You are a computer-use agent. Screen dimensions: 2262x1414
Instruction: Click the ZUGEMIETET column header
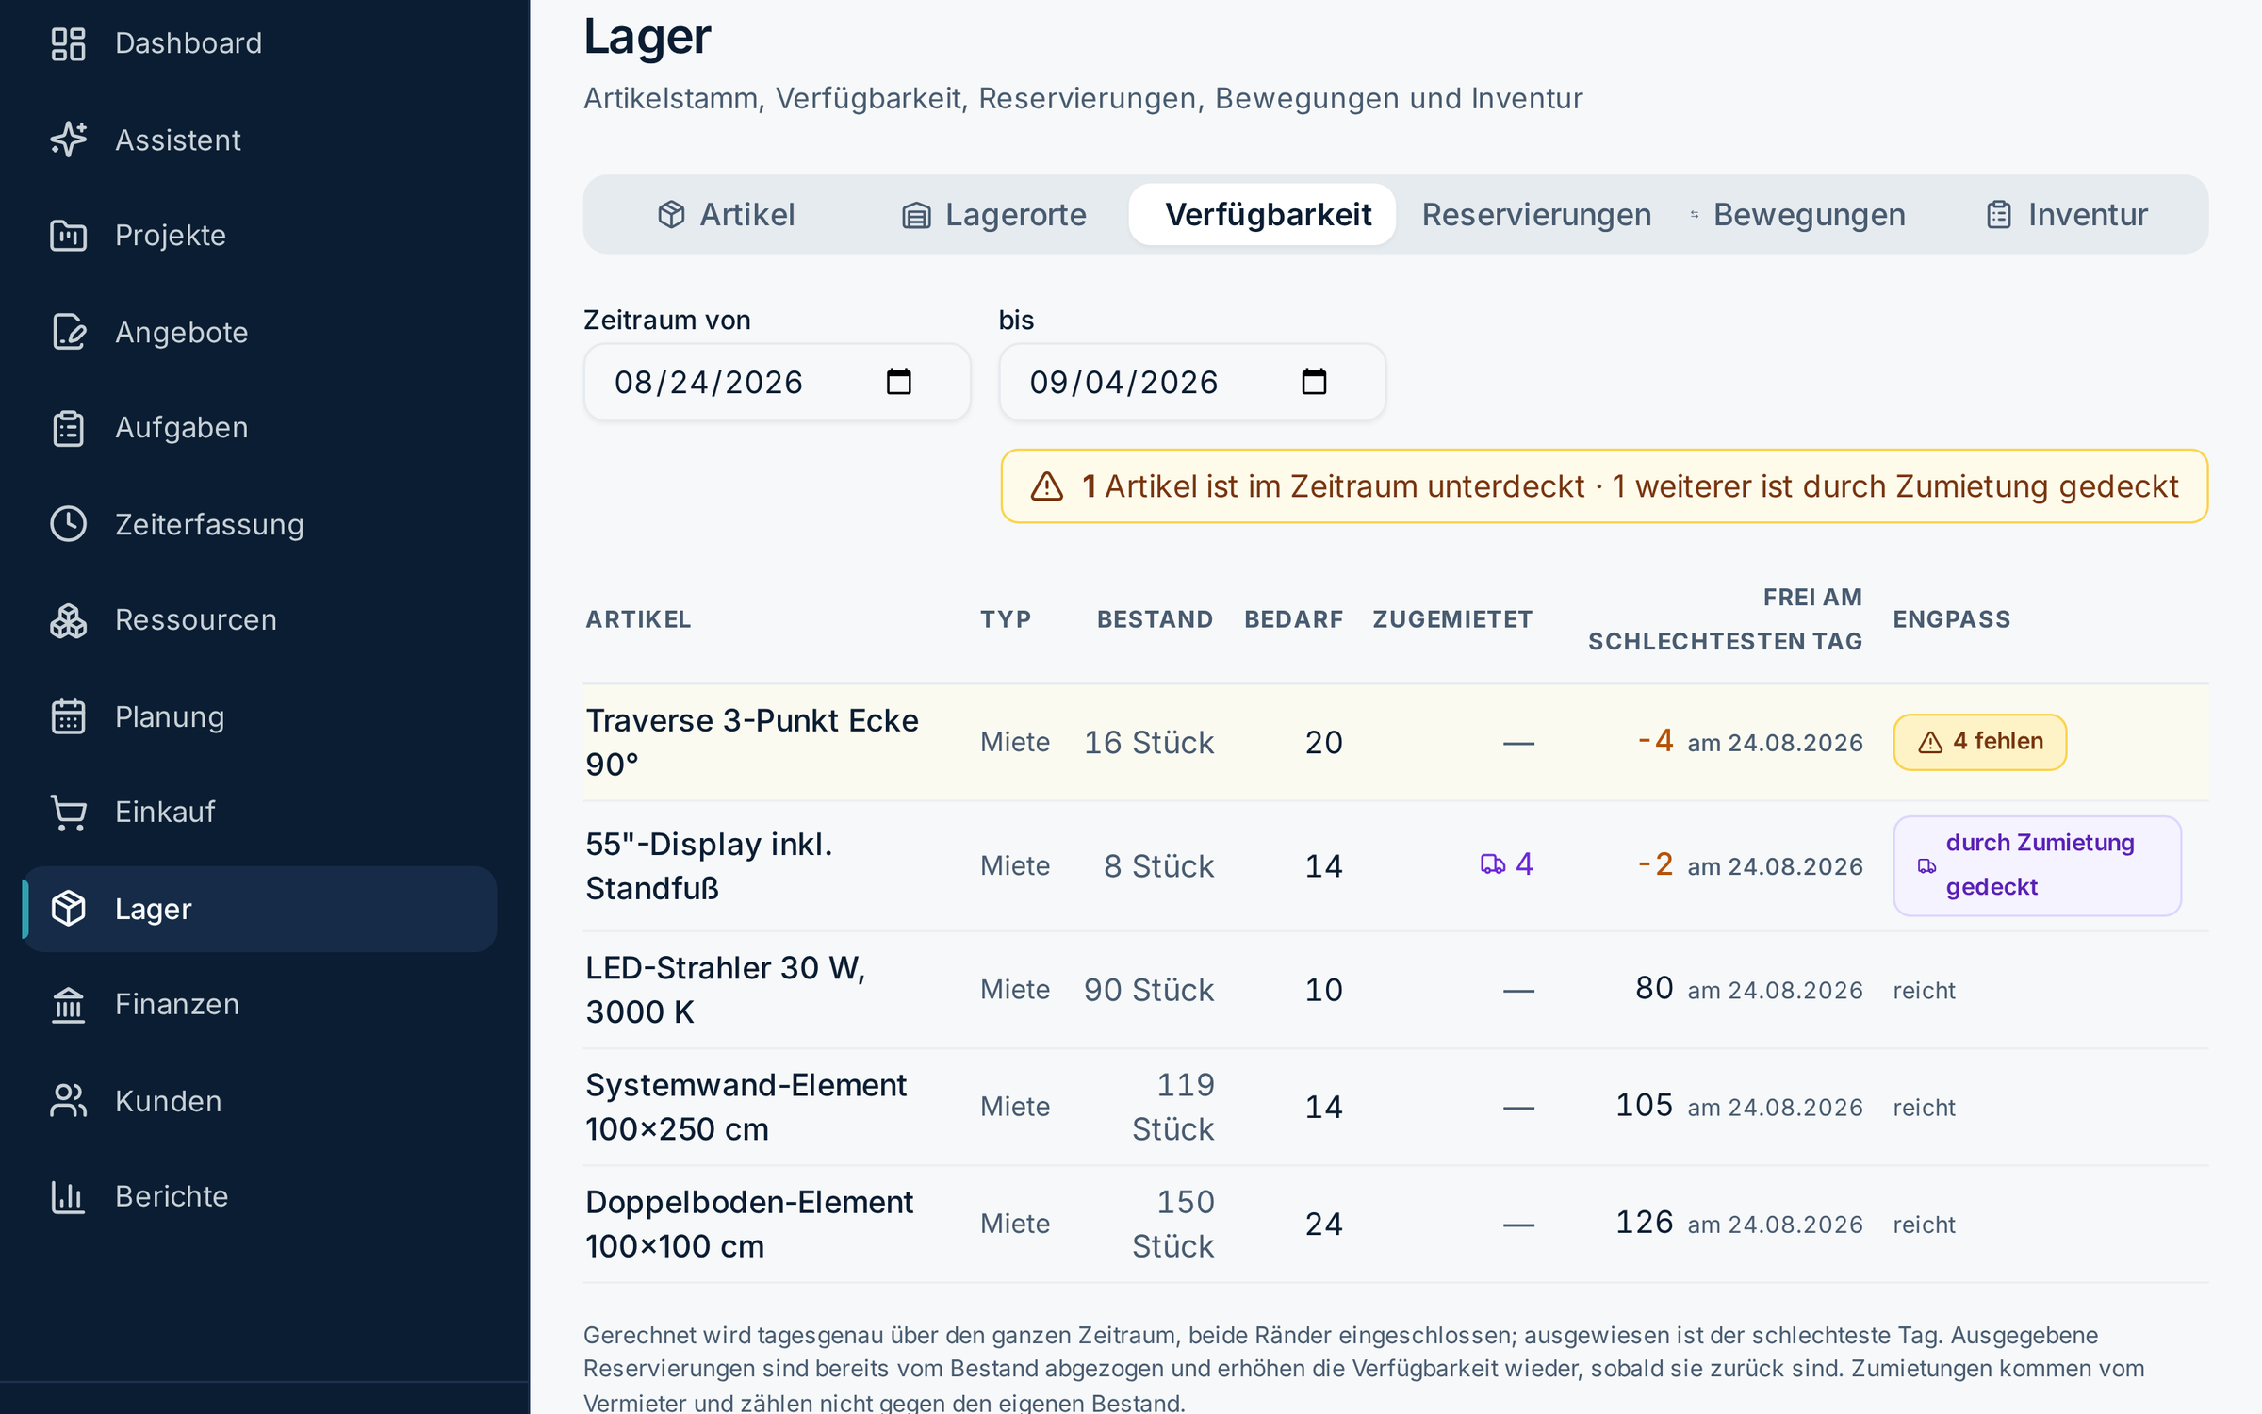point(1452,619)
